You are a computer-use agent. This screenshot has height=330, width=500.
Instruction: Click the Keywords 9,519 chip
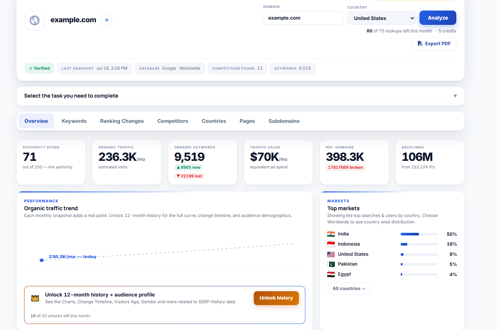[x=293, y=68]
